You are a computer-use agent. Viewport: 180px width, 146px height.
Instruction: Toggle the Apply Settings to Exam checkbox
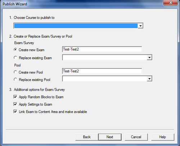[x=15, y=104]
